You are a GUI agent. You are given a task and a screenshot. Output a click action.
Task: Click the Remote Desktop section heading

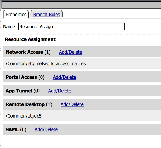pyautogui.click(x=25, y=104)
